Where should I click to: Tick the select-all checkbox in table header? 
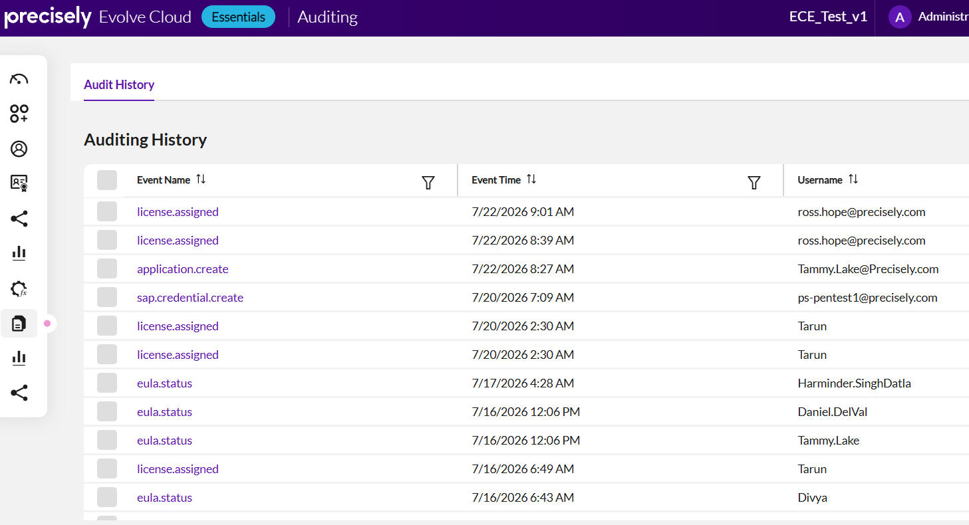[107, 180]
